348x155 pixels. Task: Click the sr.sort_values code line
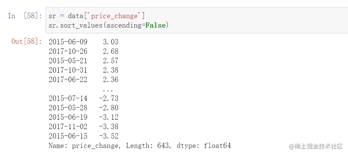point(107,25)
